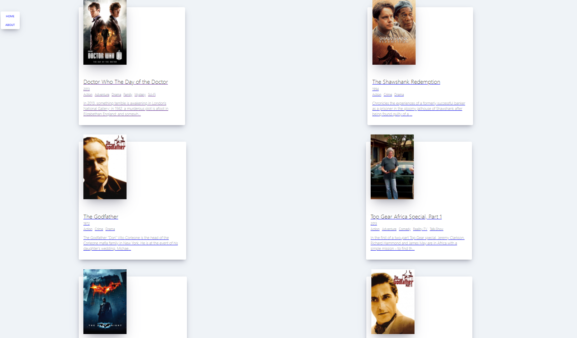This screenshot has height=338, width=577.
Task: Select Crime genre under The Godfather
Action: [x=99, y=229]
